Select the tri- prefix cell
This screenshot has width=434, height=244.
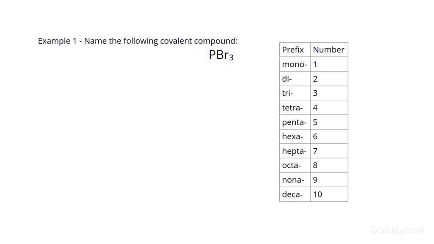pyautogui.click(x=295, y=93)
